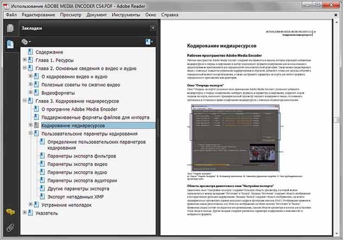343x240 pixels.
Task: Click the page heading Кодирование медиаресурсов
Action: click(x=222, y=46)
